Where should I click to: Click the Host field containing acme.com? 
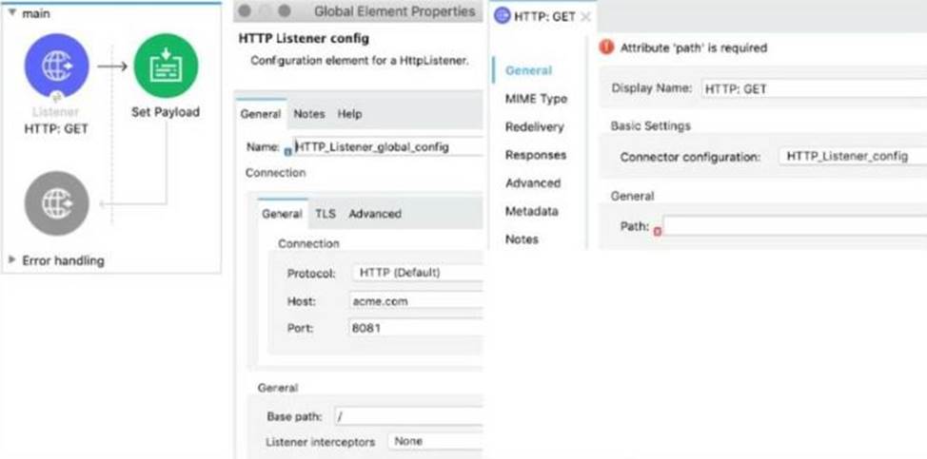[x=417, y=301]
